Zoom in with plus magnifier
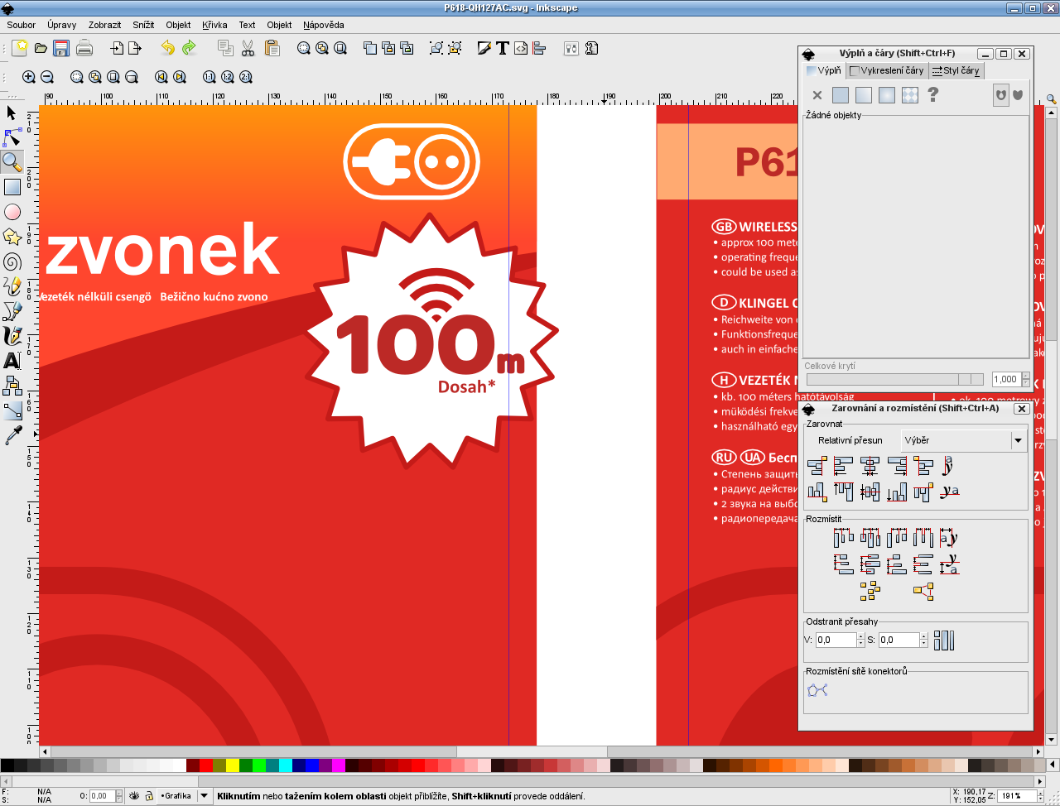1060x806 pixels. point(29,77)
